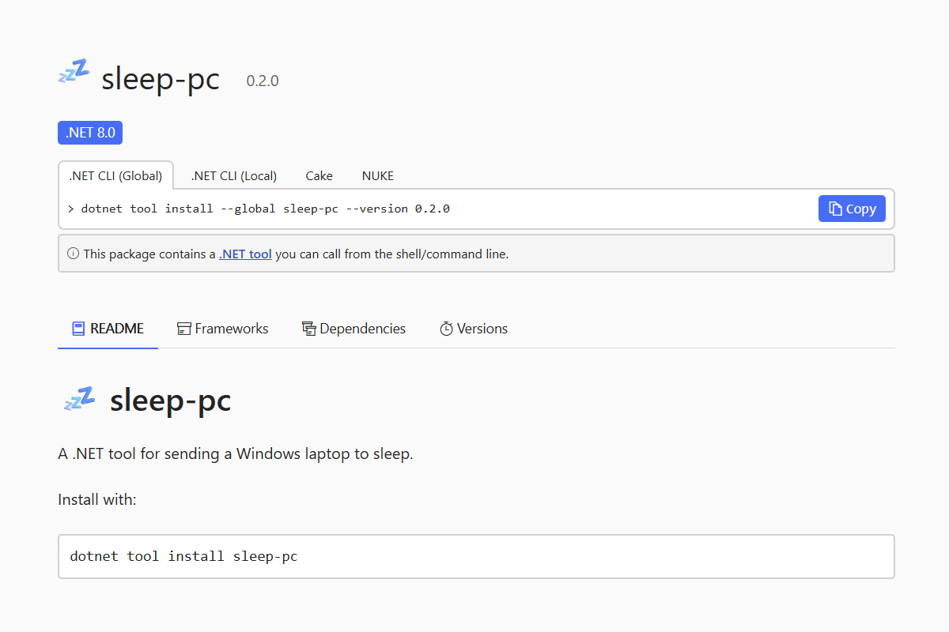The image size is (949, 632).
Task: Click the README sleep-pc heading text
Action: click(x=170, y=401)
